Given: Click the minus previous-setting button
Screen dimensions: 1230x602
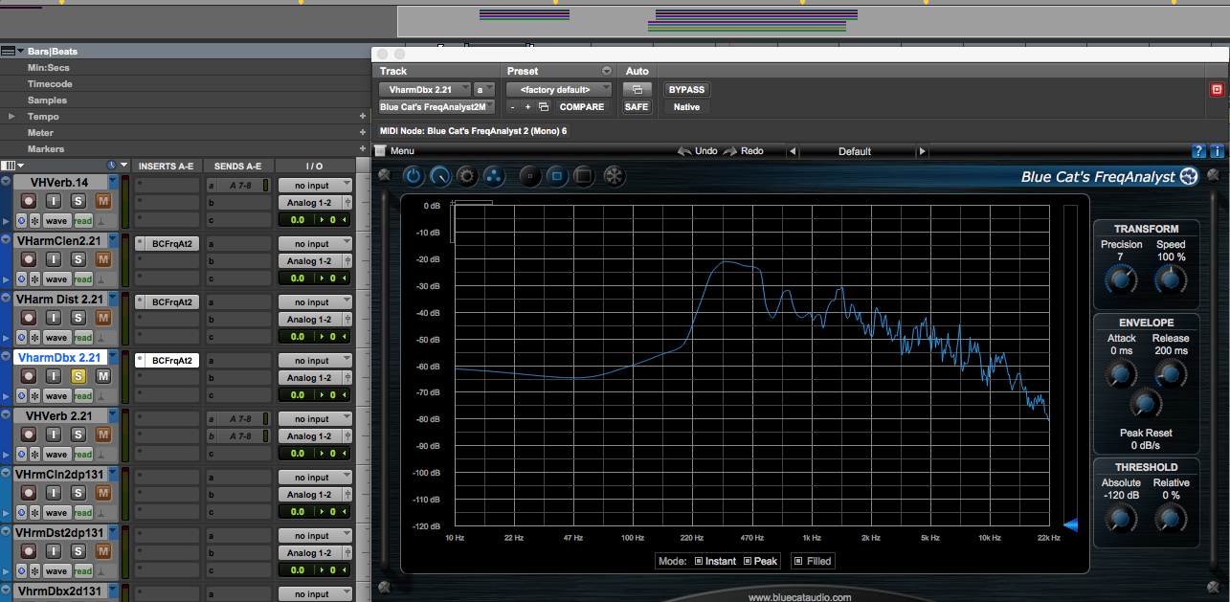Looking at the screenshot, I should pyautogui.click(x=513, y=107).
